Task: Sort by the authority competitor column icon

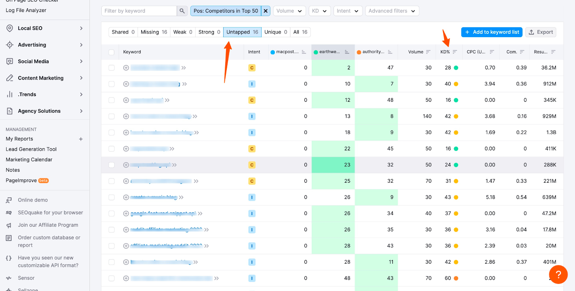Action: (x=390, y=52)
